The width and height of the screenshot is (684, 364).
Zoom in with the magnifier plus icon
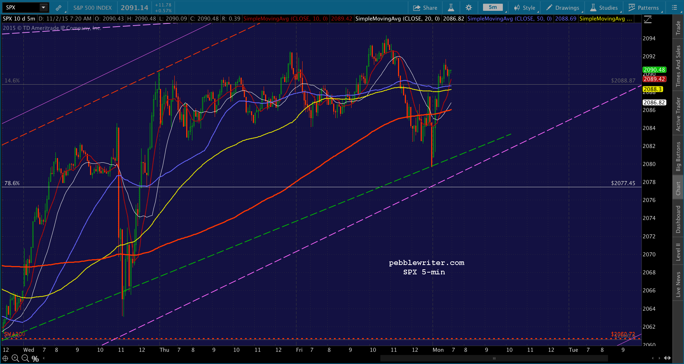click(15, 358)
